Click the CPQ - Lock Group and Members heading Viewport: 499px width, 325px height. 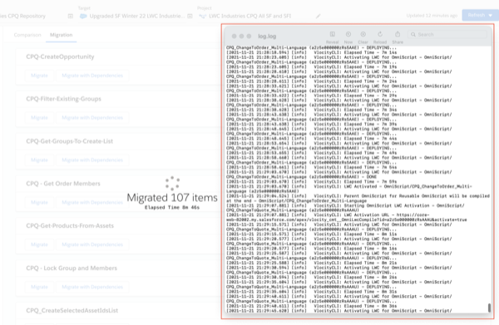tap(72, 268)
